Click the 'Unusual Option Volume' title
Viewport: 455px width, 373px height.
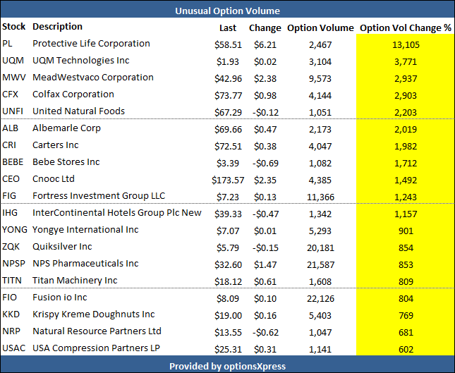(227, 11)
